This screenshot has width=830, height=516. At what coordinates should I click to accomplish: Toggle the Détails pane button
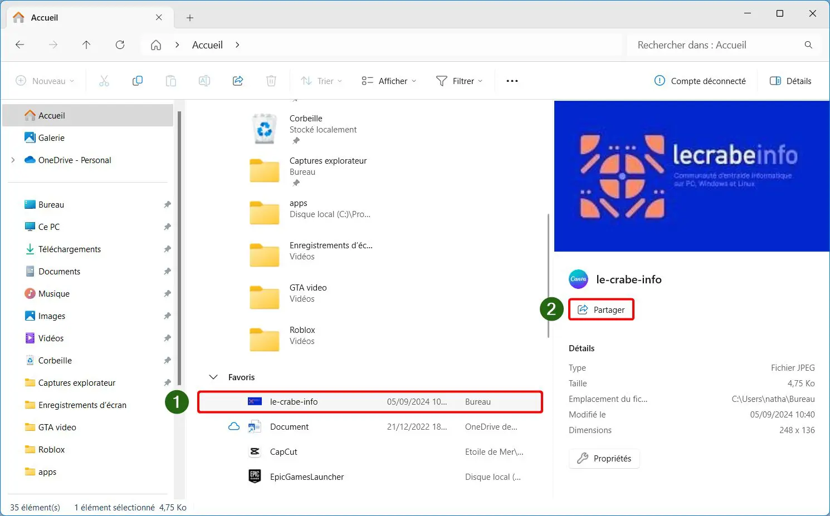click(790, 81)
